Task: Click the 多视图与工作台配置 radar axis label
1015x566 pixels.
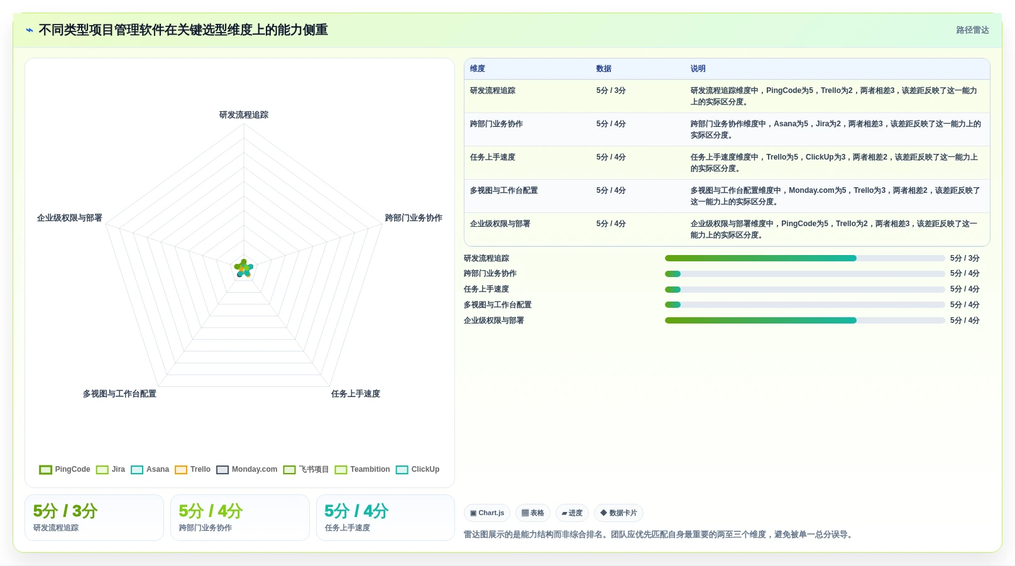Action: tap(119, 394)
